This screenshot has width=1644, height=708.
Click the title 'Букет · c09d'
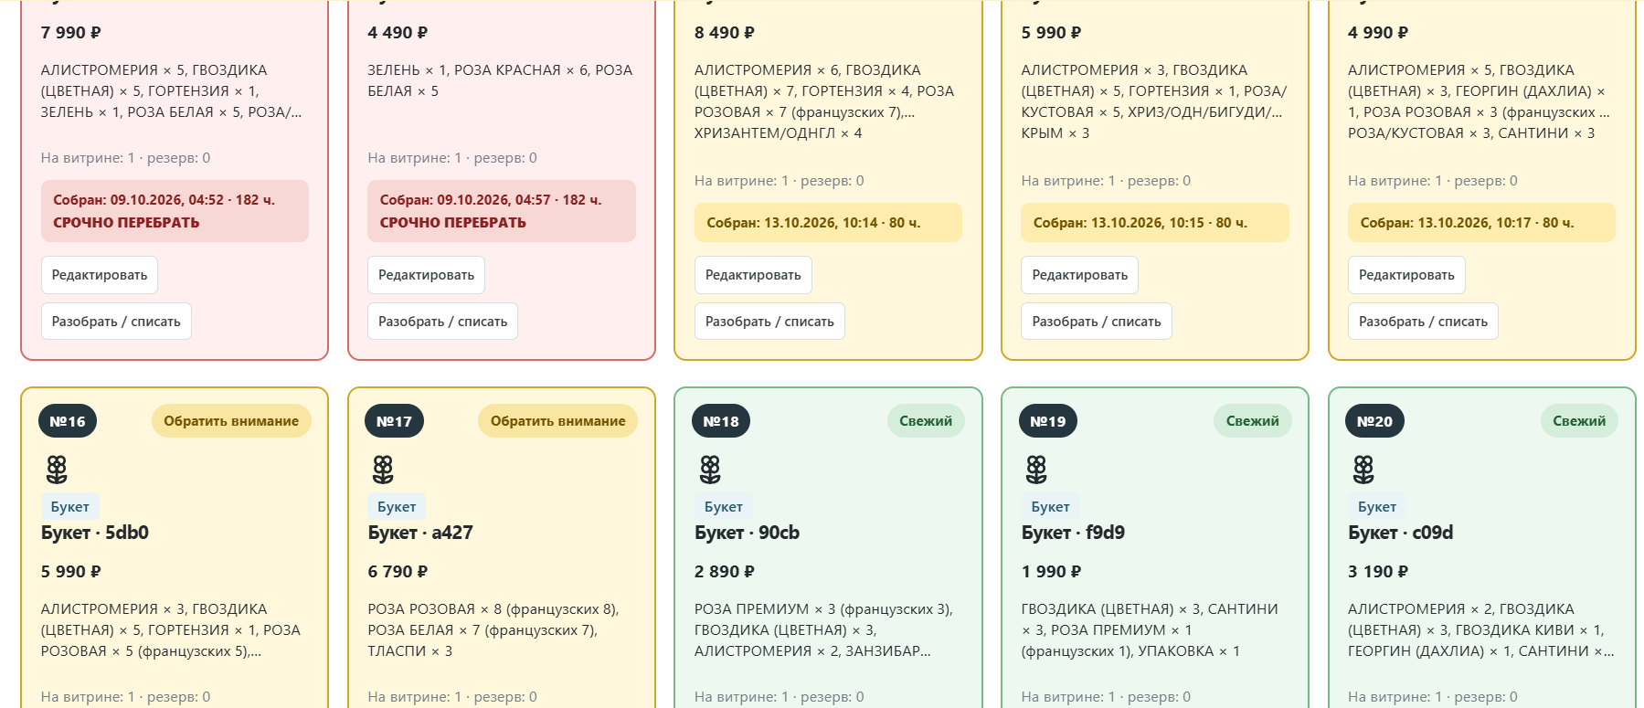[1400, 533]
